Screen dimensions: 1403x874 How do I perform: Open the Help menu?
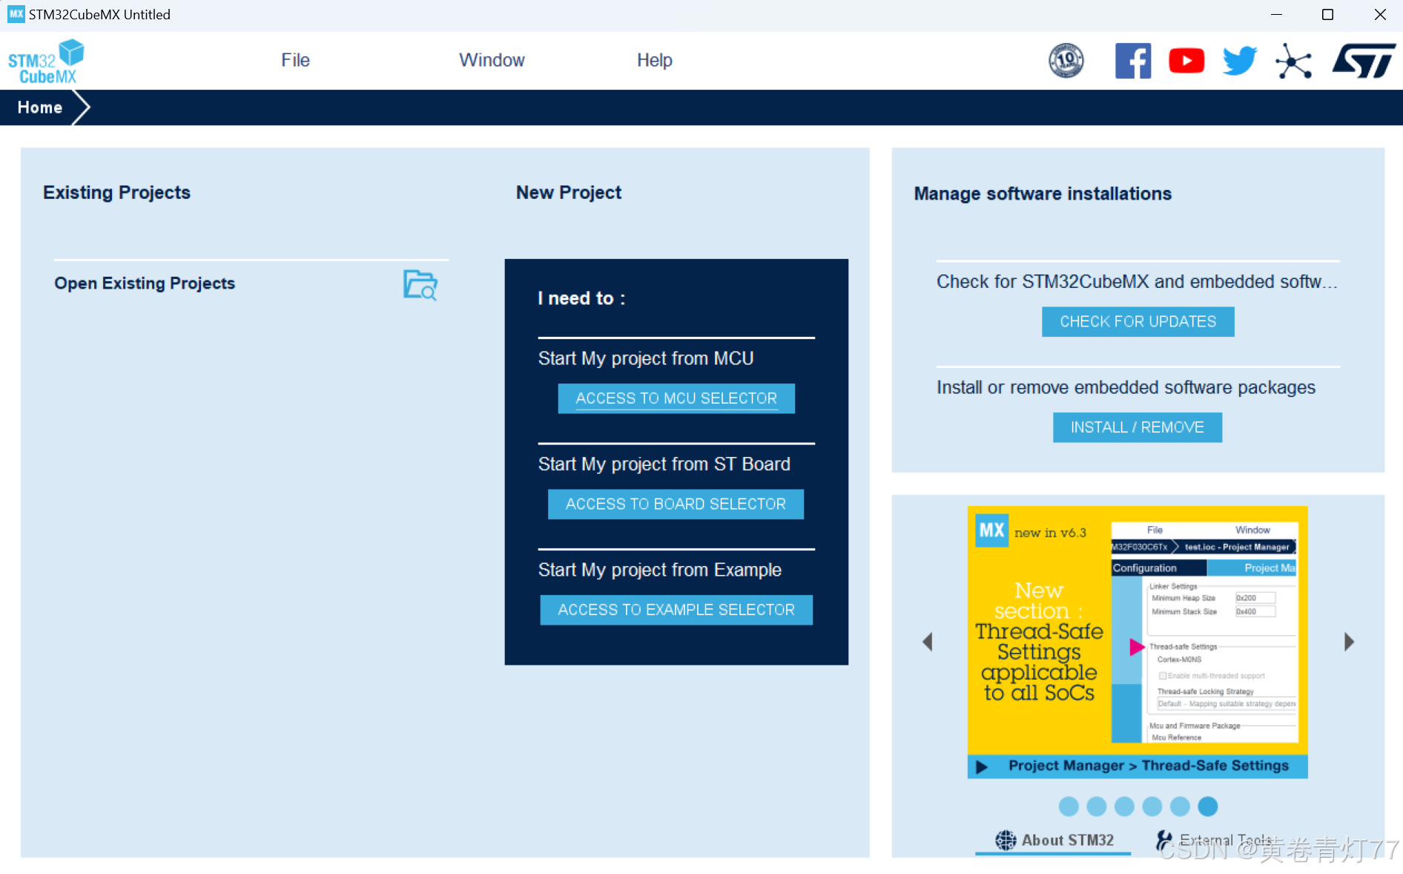click(655, 60)
